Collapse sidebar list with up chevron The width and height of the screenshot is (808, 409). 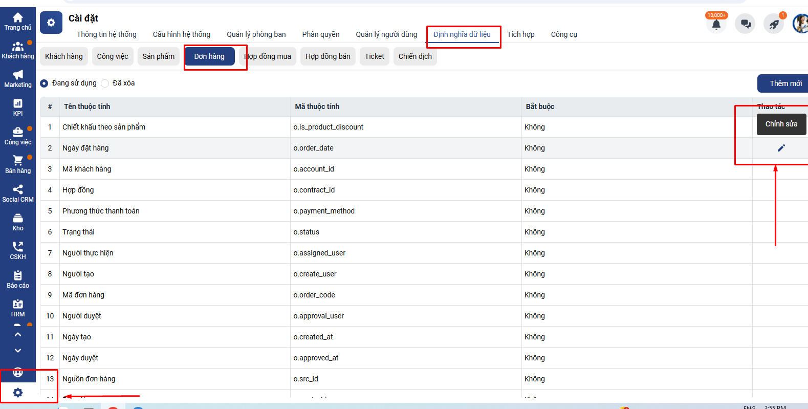(17, 334)
